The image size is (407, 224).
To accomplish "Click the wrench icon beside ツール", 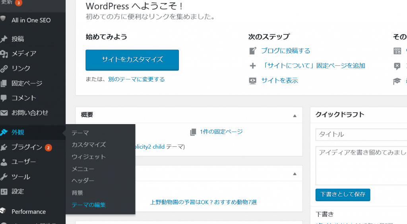I will click(x=4, y=177).
